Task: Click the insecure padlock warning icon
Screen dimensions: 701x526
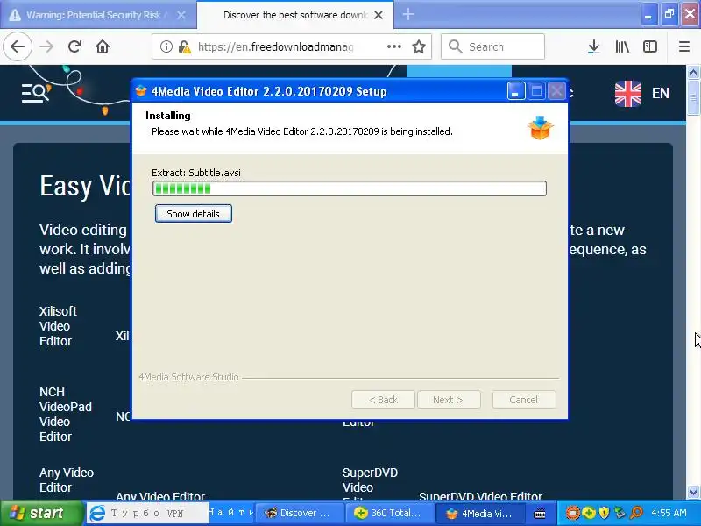Action: pos(184,46)
